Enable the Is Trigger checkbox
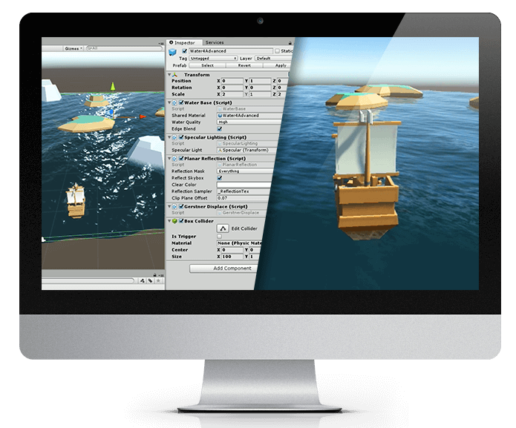 [219, 237]
